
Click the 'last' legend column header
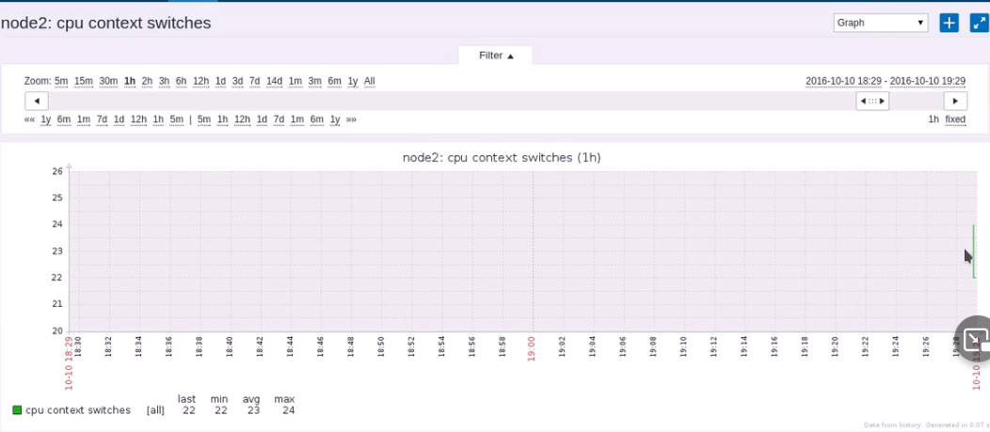point(186,399)
